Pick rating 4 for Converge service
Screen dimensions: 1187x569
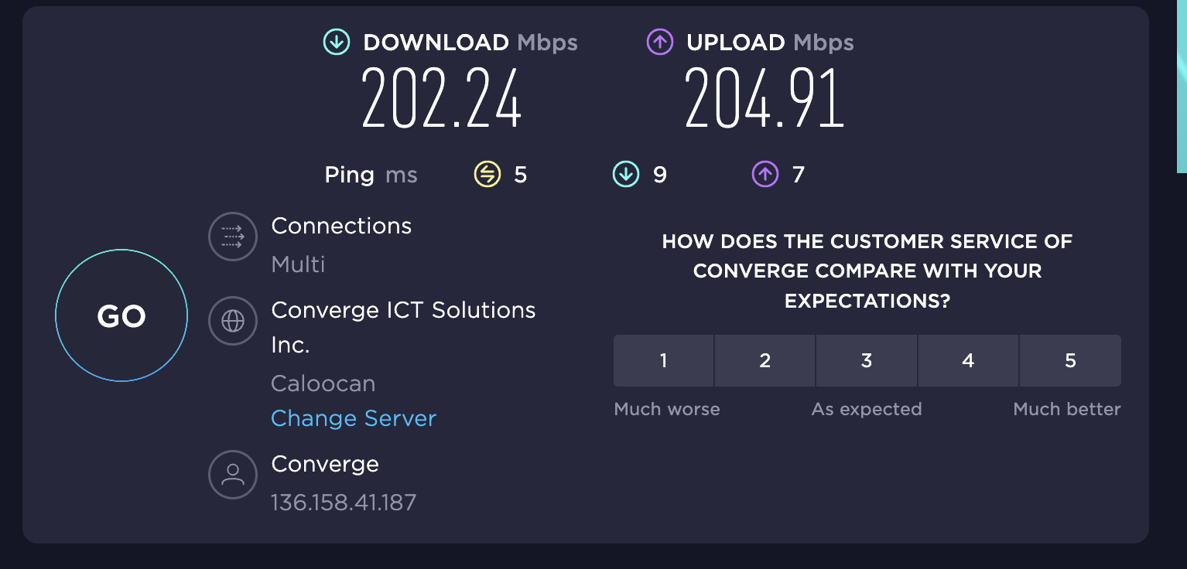(968, 360)
